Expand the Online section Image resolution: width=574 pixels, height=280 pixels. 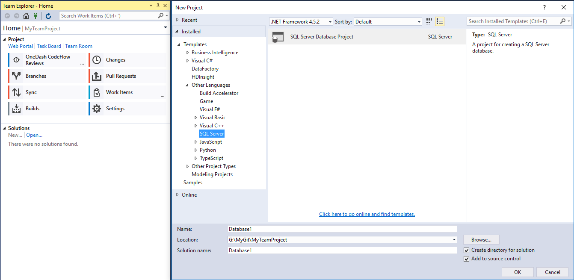178,195
